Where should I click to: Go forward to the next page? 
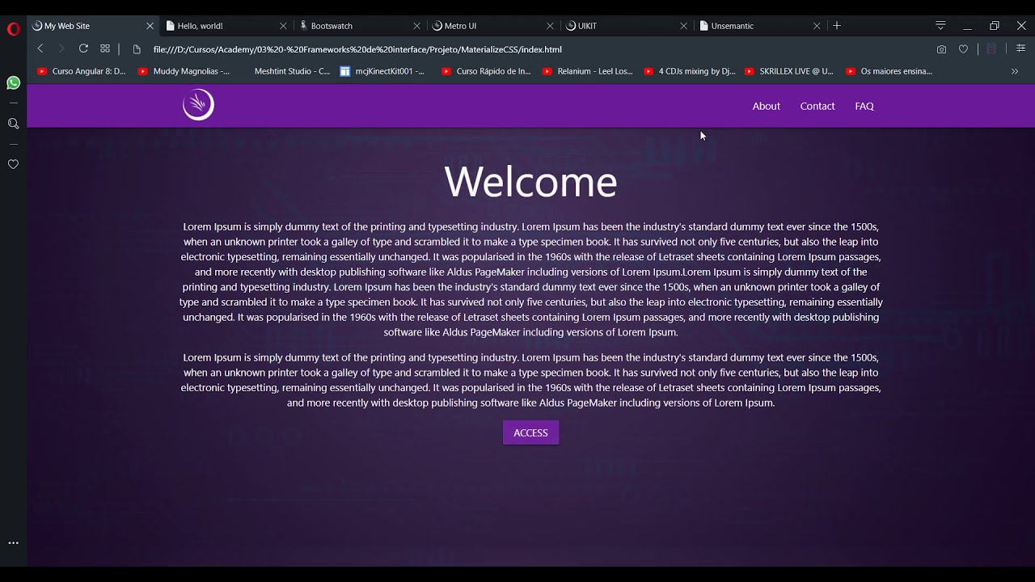tap(61, 49)
